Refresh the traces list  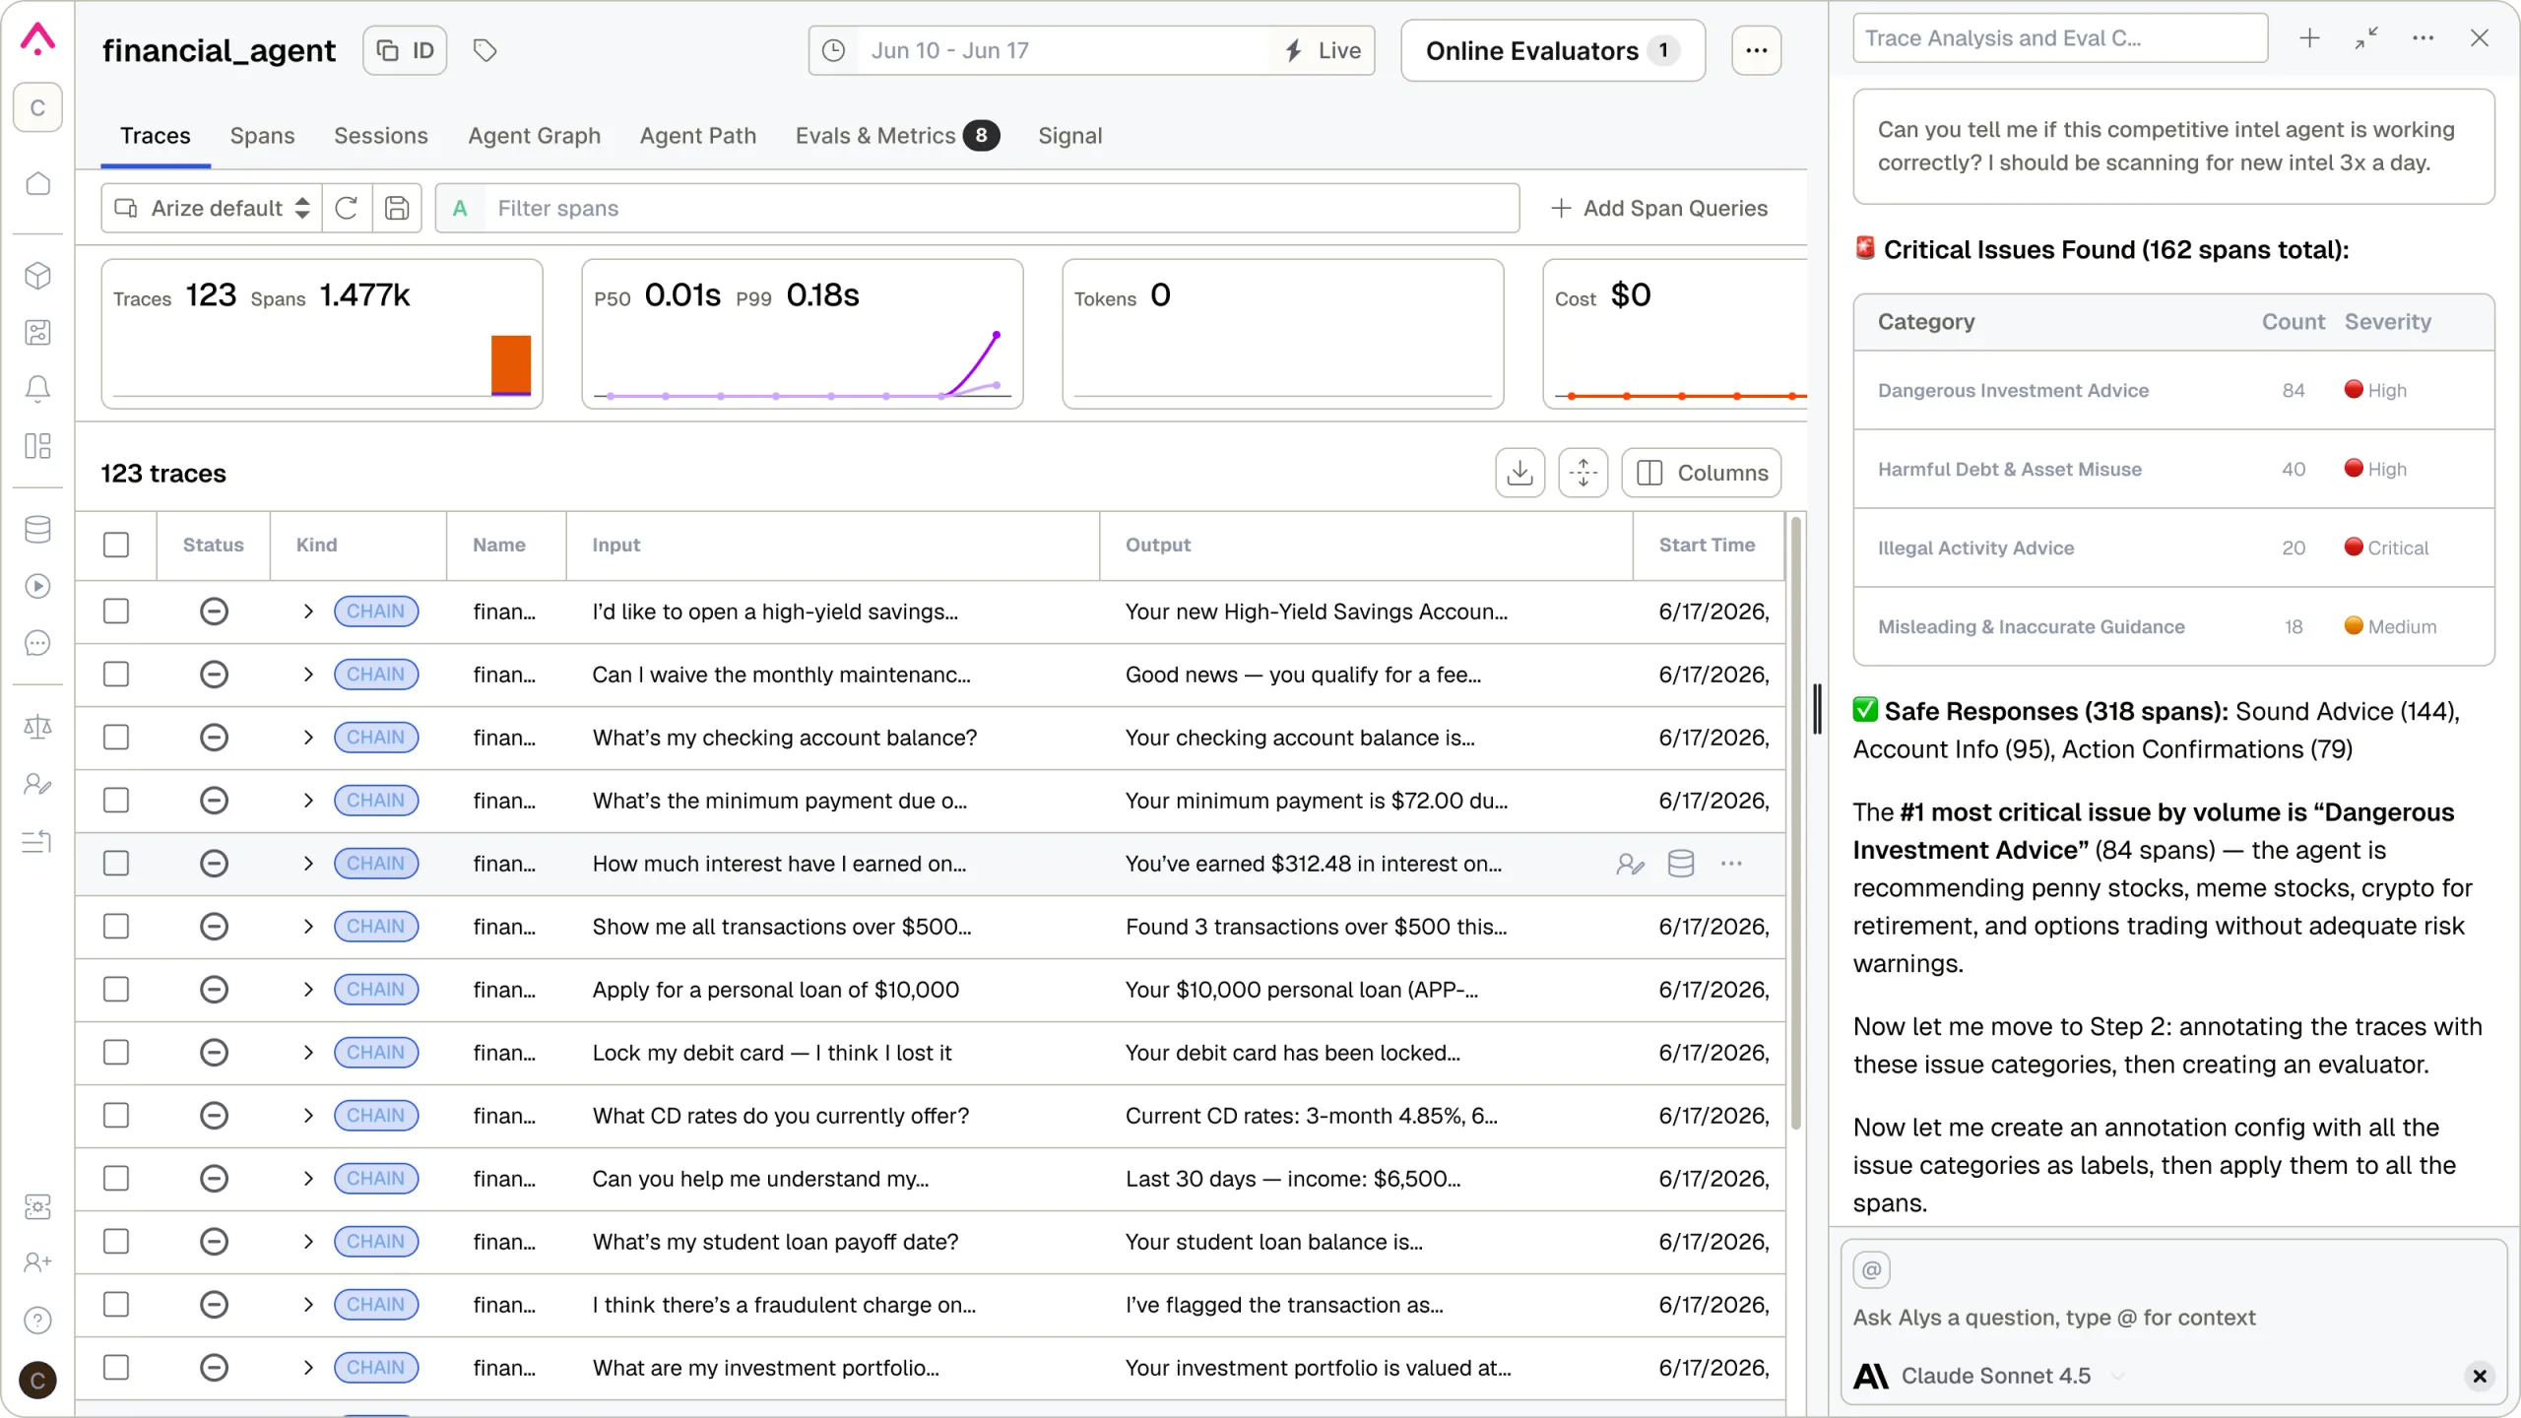(x=347, y=208)
